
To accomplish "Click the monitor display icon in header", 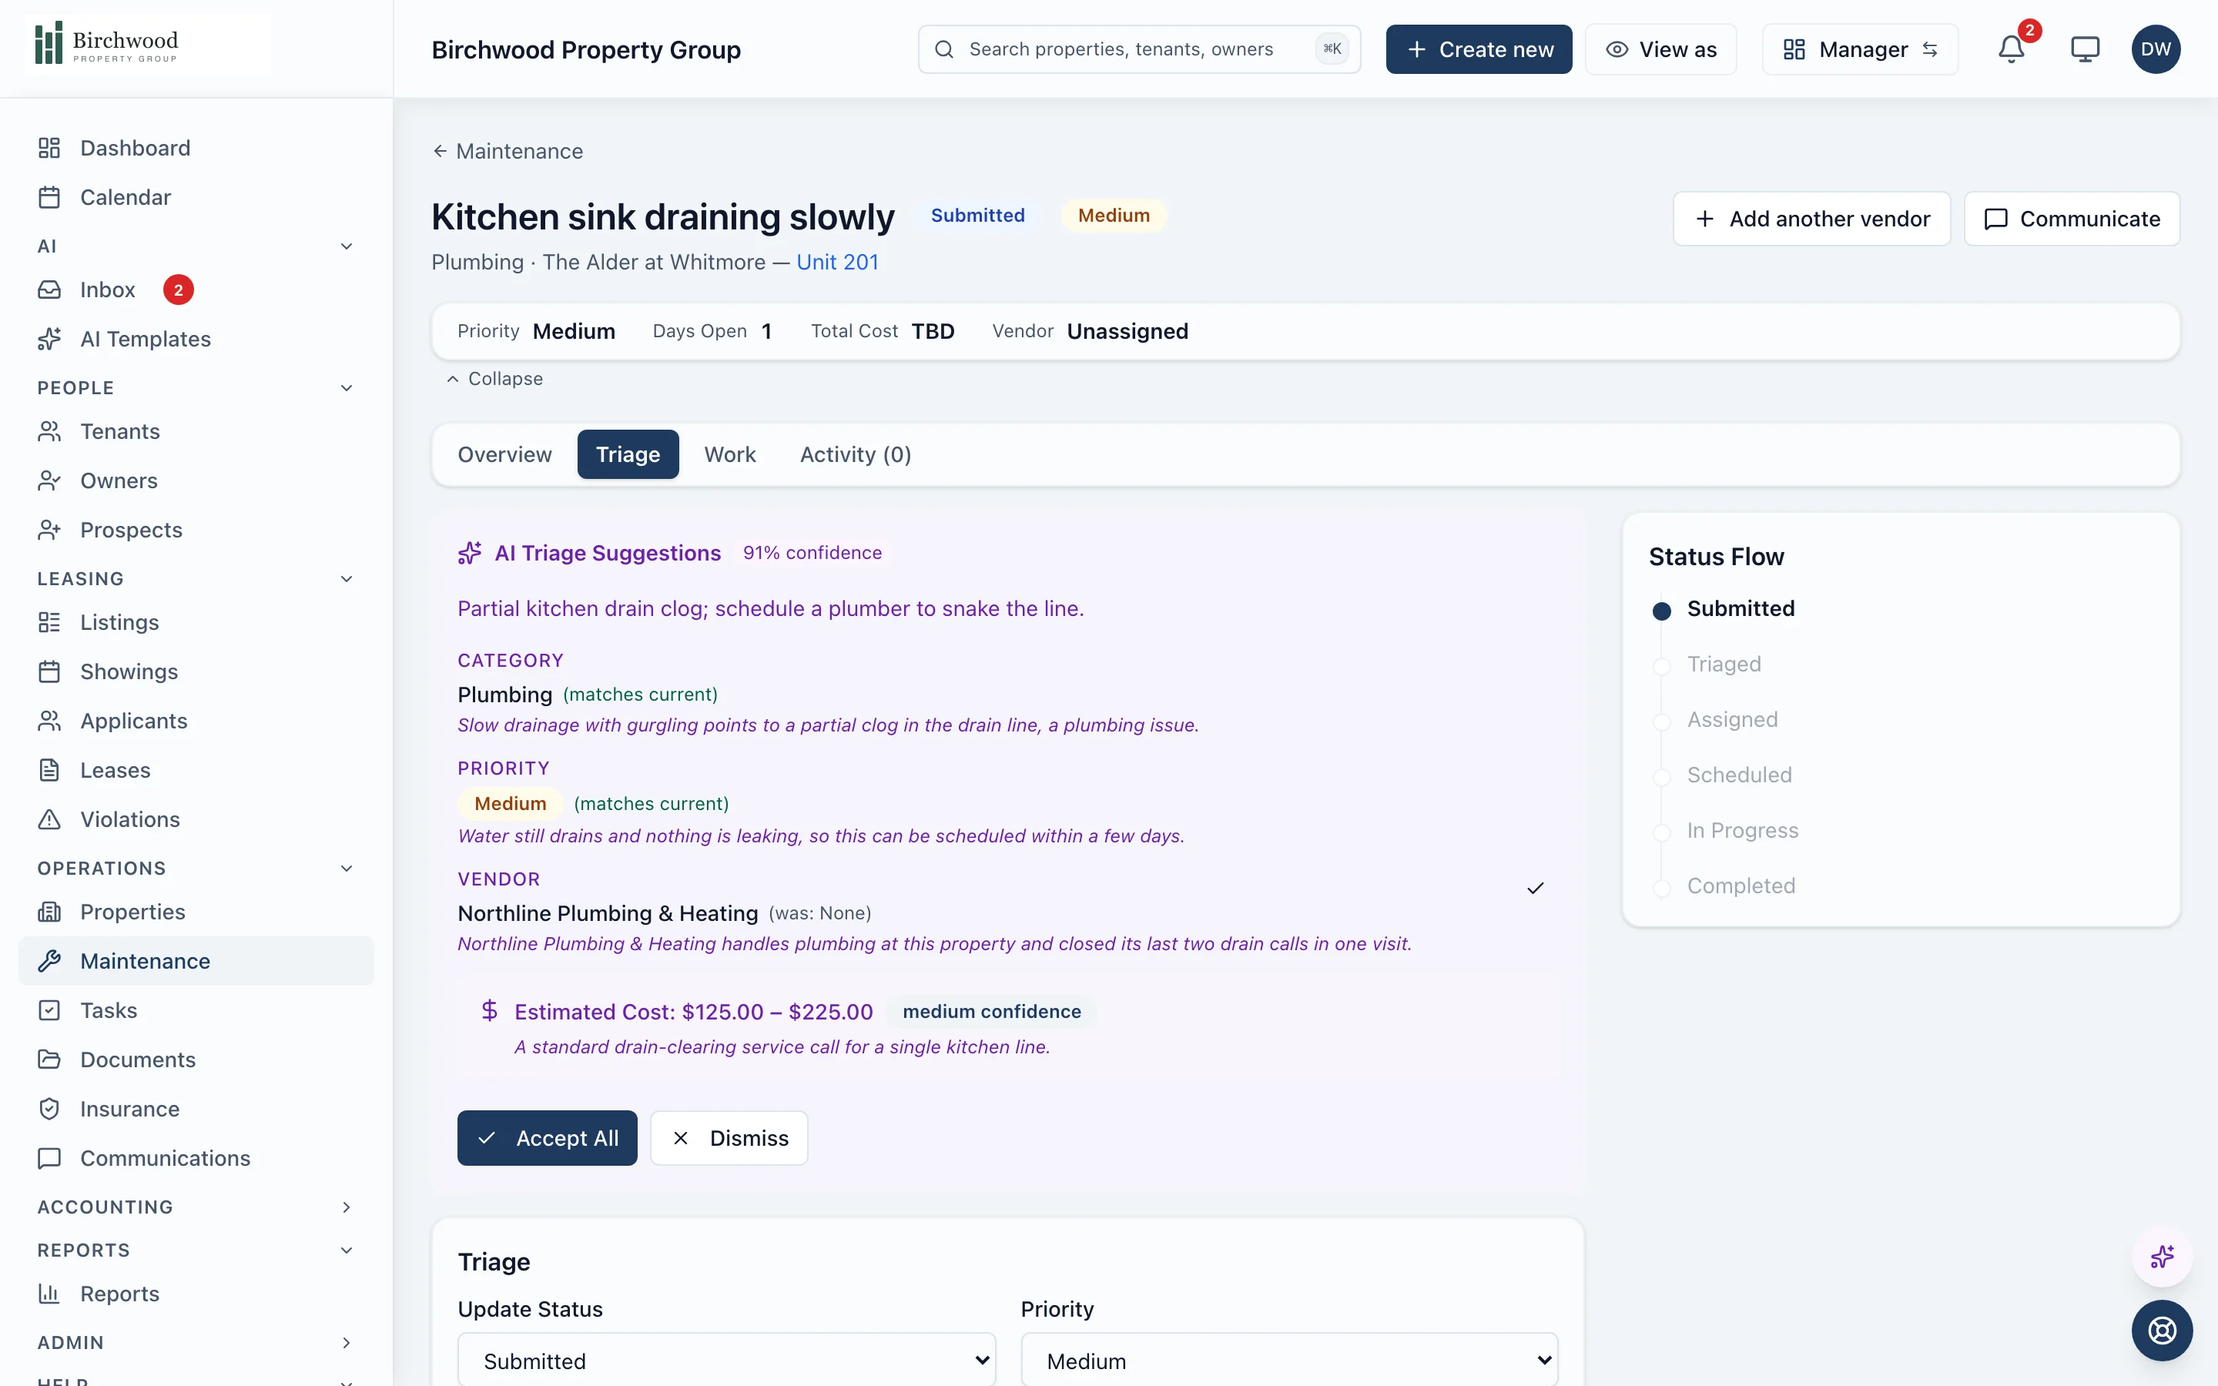I will tap(2085, 49).
